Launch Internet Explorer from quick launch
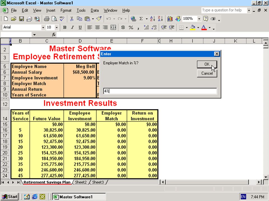 (x=34, y=197)
